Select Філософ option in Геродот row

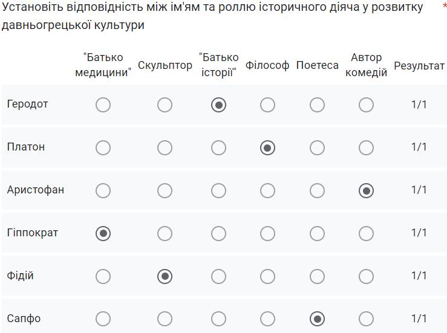[267, 105]
